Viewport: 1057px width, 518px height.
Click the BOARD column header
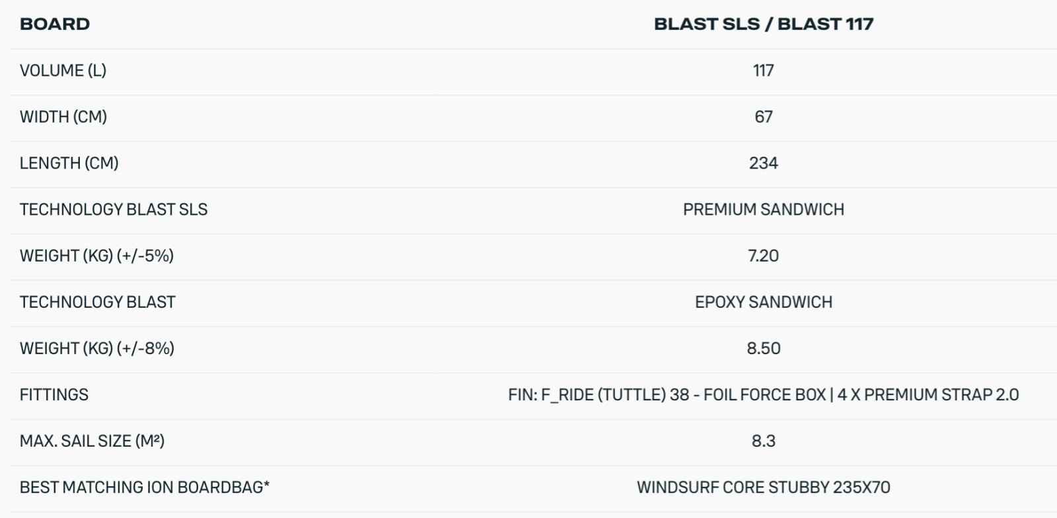click(55, 24)
